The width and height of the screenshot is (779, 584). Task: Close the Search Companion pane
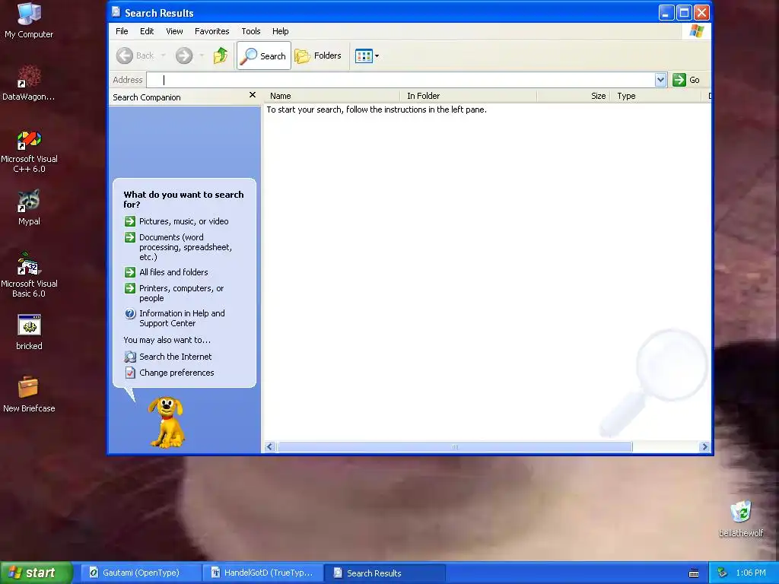(x=253, y=95)
